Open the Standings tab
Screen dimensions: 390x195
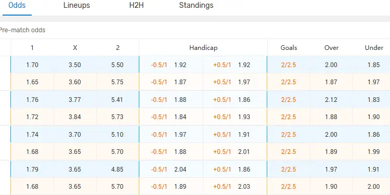tap(196, 6)
